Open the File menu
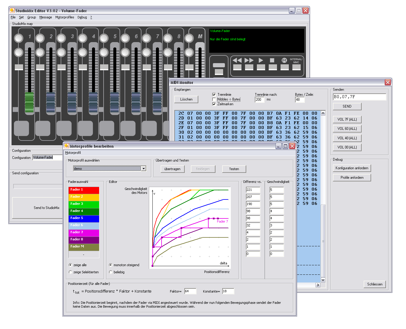 click(x=13, y=17)
